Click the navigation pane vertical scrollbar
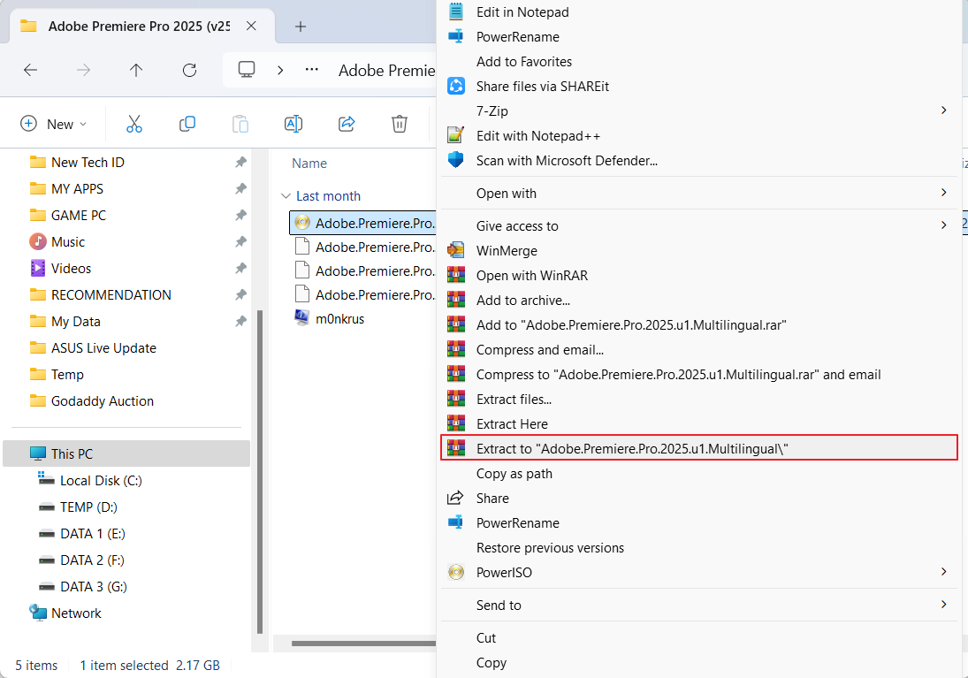This screenshot has height=678, width=968. pos(259,472)
